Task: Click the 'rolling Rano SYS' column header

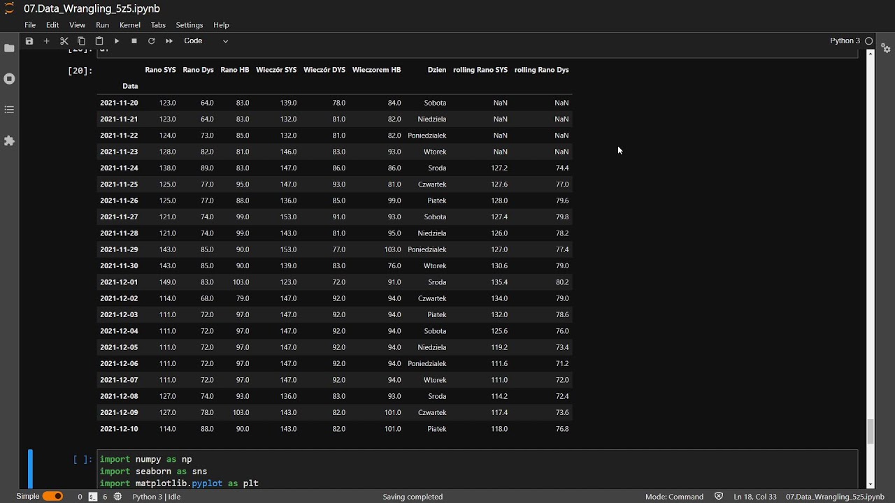Action: 480,70
